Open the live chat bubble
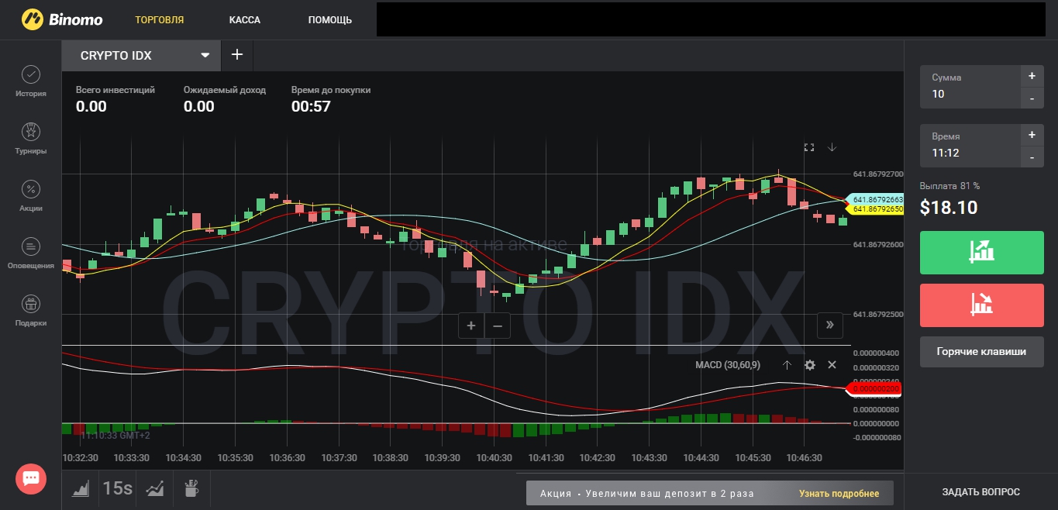The width and height of the screenshot is (1058, 510). pyautogui.click(x=31, y=478)
